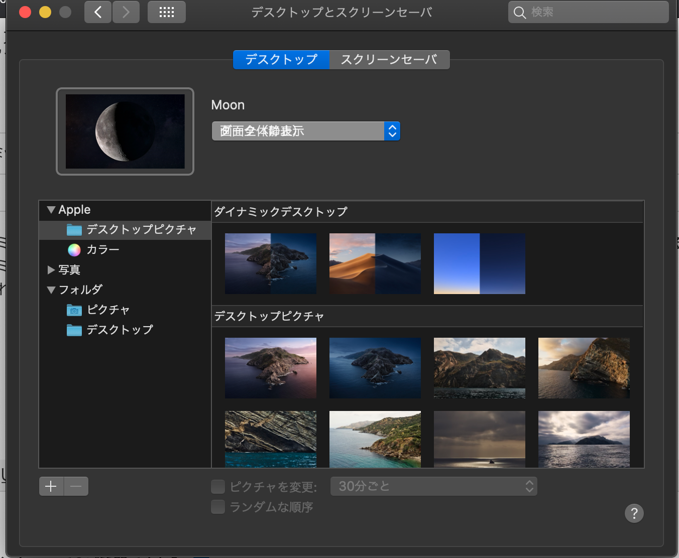Collapse the Apple section triangle
The width and height of the screenshot is (679, 558).
(51, 210)
